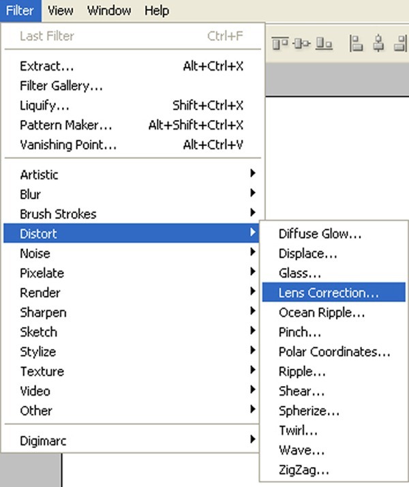Launch the Filter Gallery dialog
The width and height of the screenshot is (409, 487).
point(61,86)
